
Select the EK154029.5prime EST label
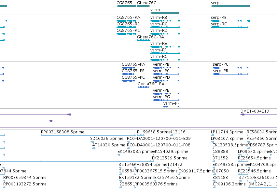(x=170, y=152)
